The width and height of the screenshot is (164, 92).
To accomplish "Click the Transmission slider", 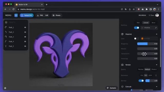I will [x=147, y=54].
